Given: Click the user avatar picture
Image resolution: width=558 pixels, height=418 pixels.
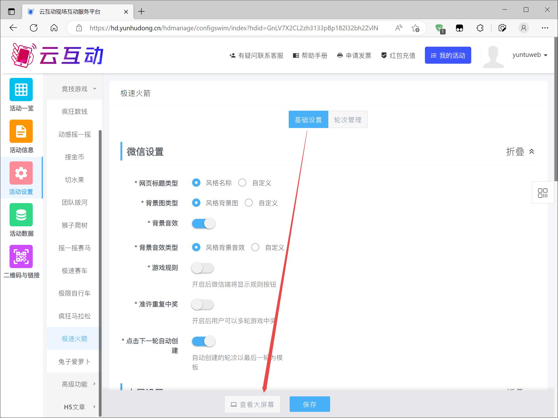Looking at the screenshot, I should [493, 55].
